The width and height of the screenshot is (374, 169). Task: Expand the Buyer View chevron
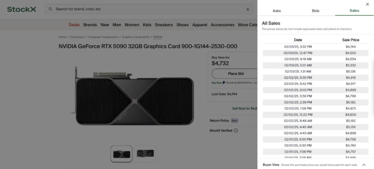pos(364,165)
